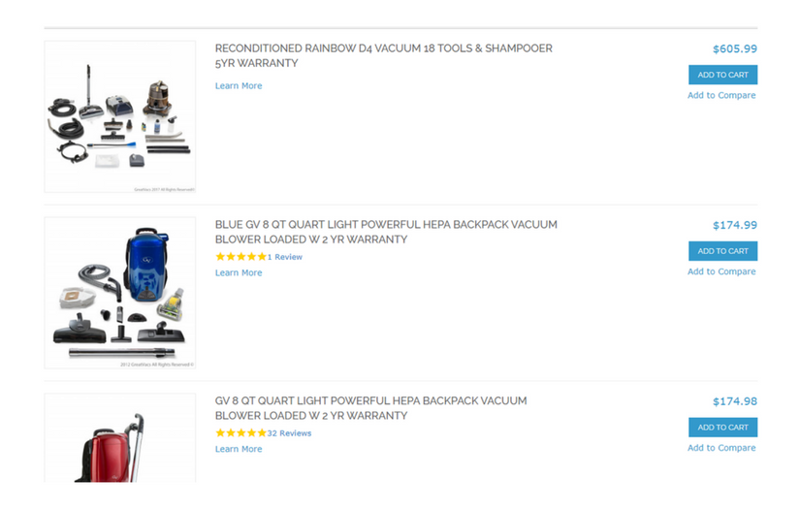This screenshot has height=509, width=800.
Task: Open the Reconditioned Rainbow D4 vacuum product image
Action: click(x=120, y=116)
